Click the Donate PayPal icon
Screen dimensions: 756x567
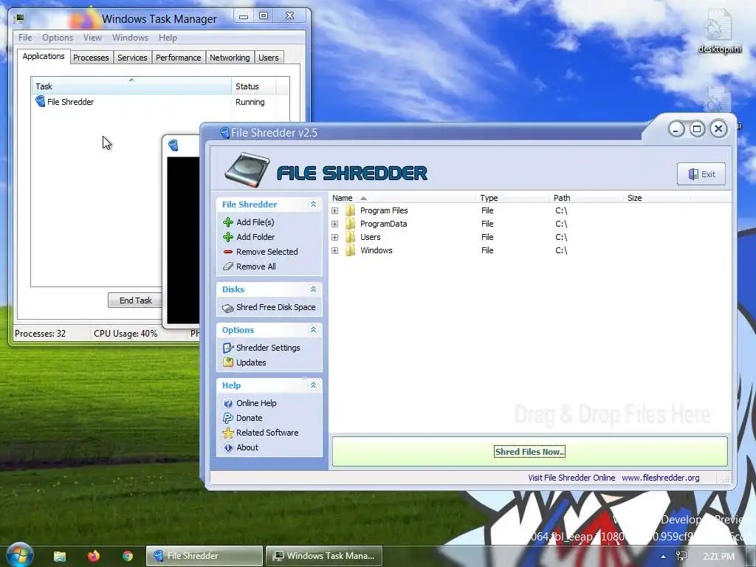click(228, 418)
